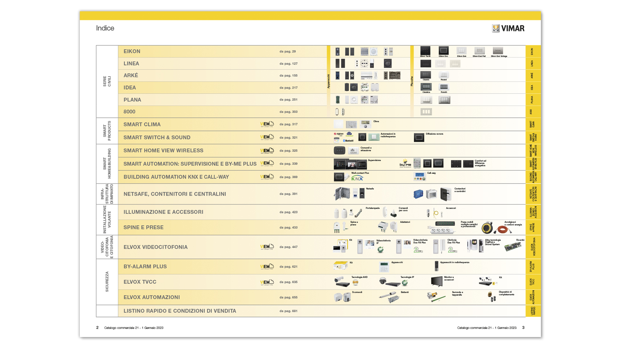Open the BY-ALARM PLUS side tab
The width and height of the screenshot is (623, 350).
533,267
